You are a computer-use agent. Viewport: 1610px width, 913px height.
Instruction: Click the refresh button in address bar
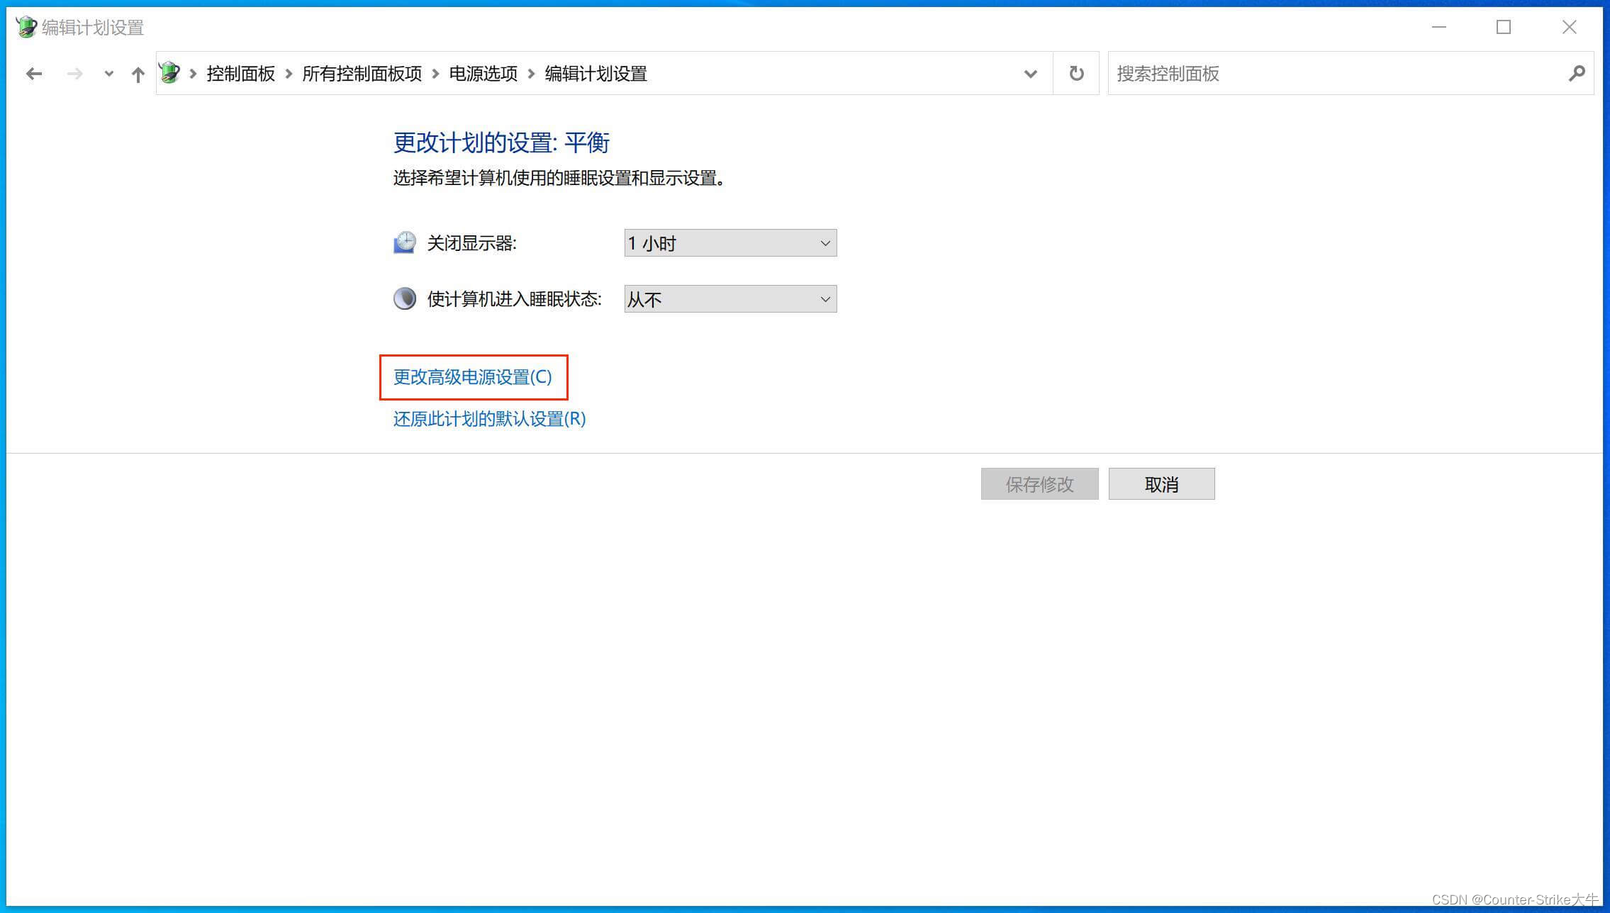point(1075,74)
